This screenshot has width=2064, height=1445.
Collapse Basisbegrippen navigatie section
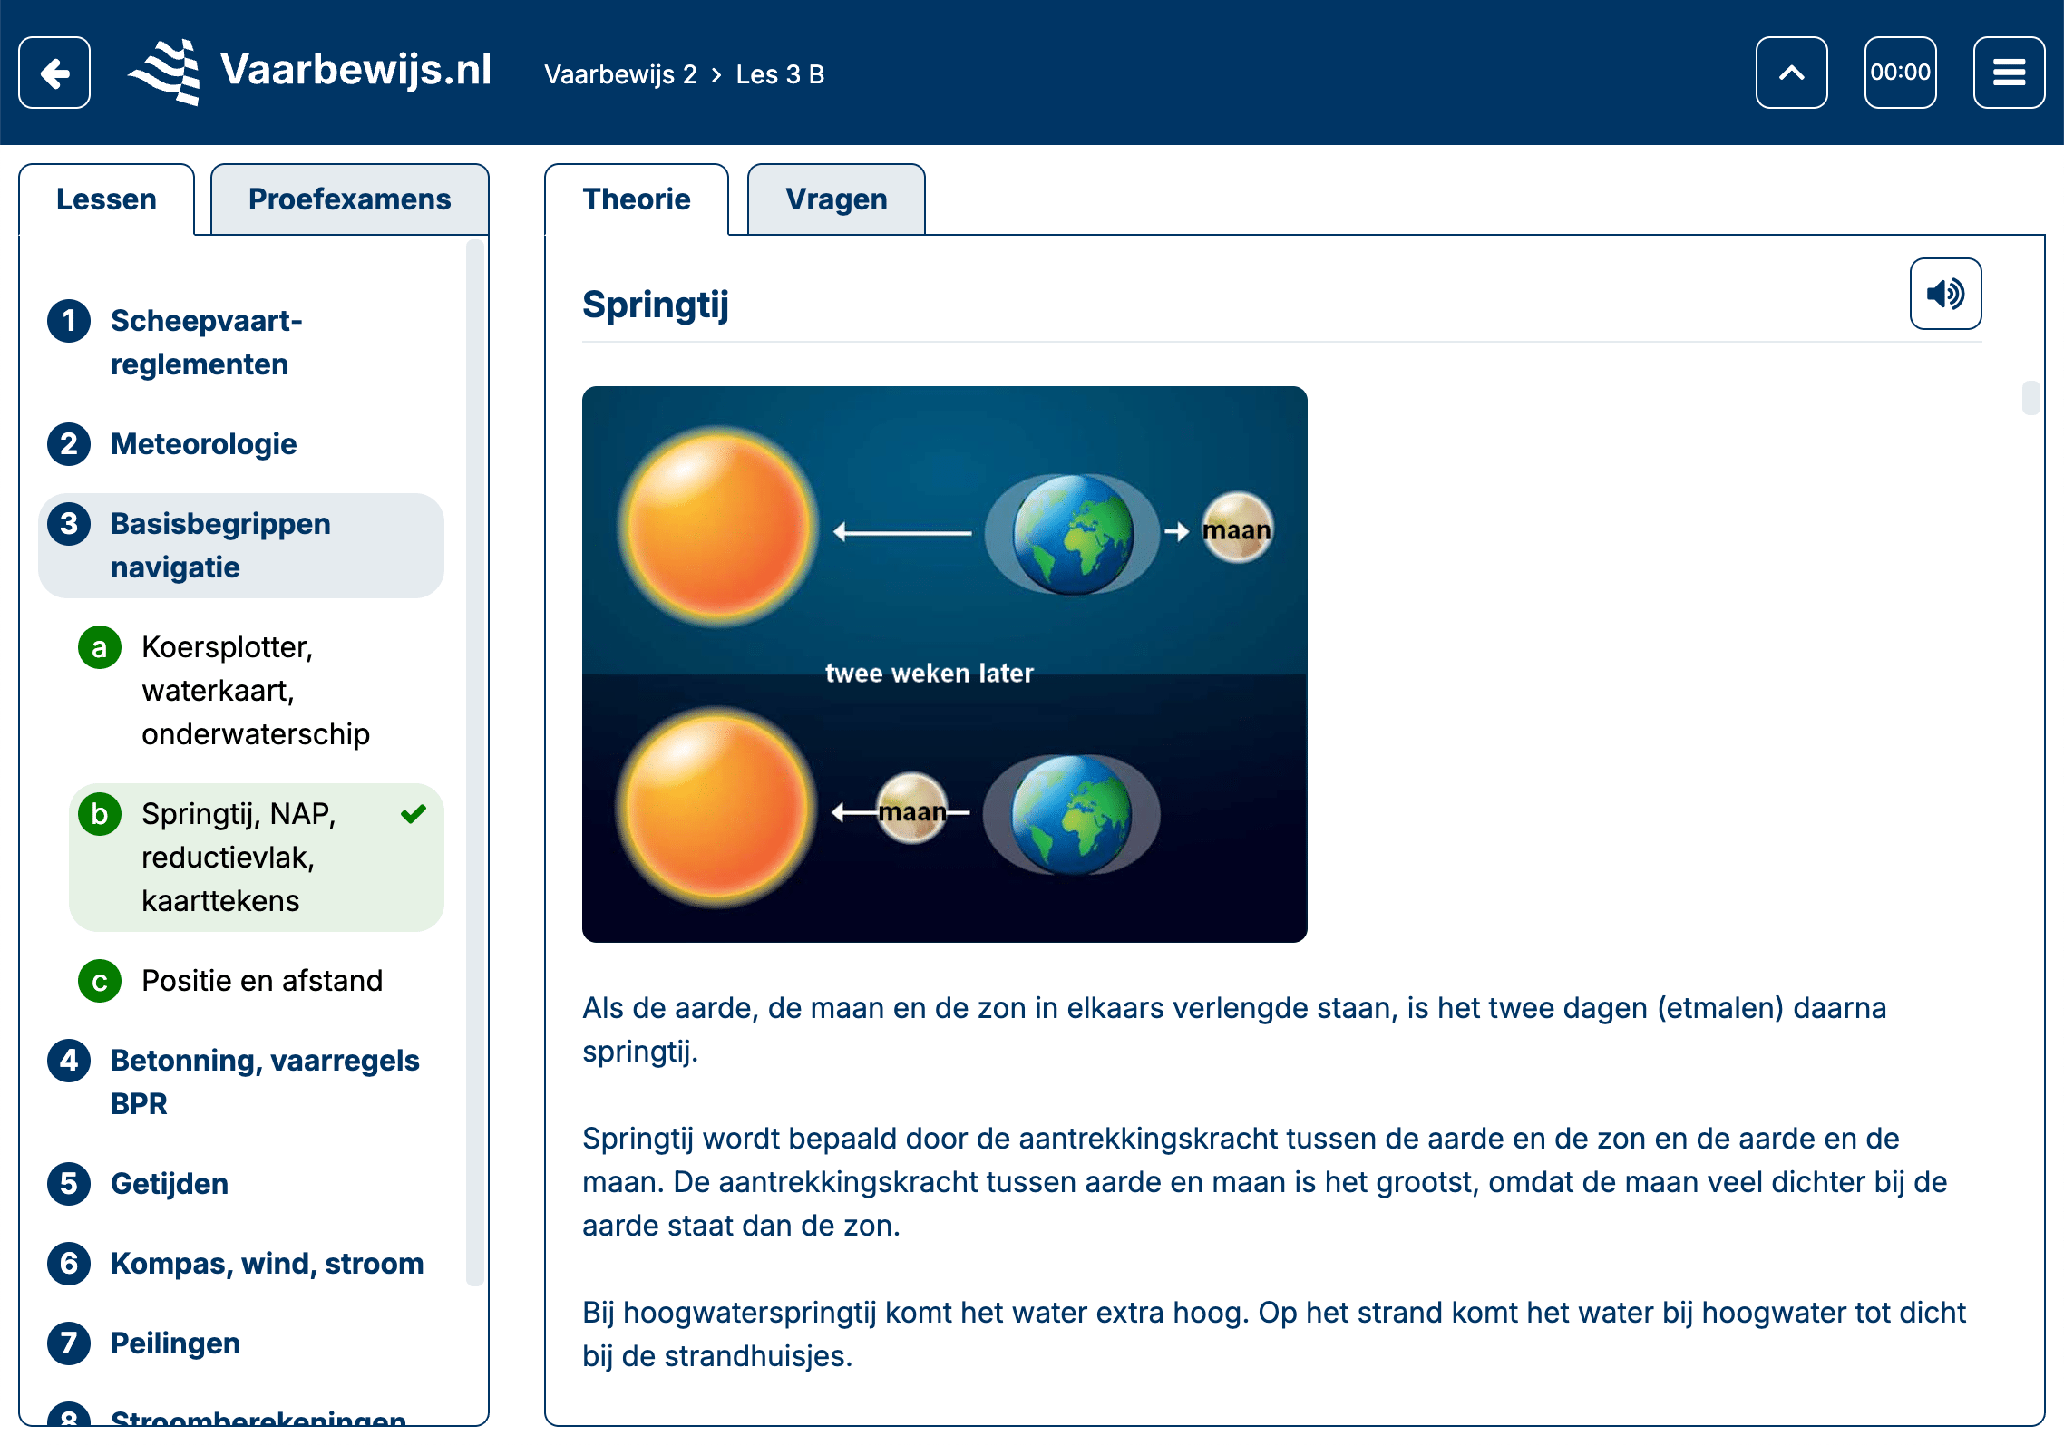point(220,546)
